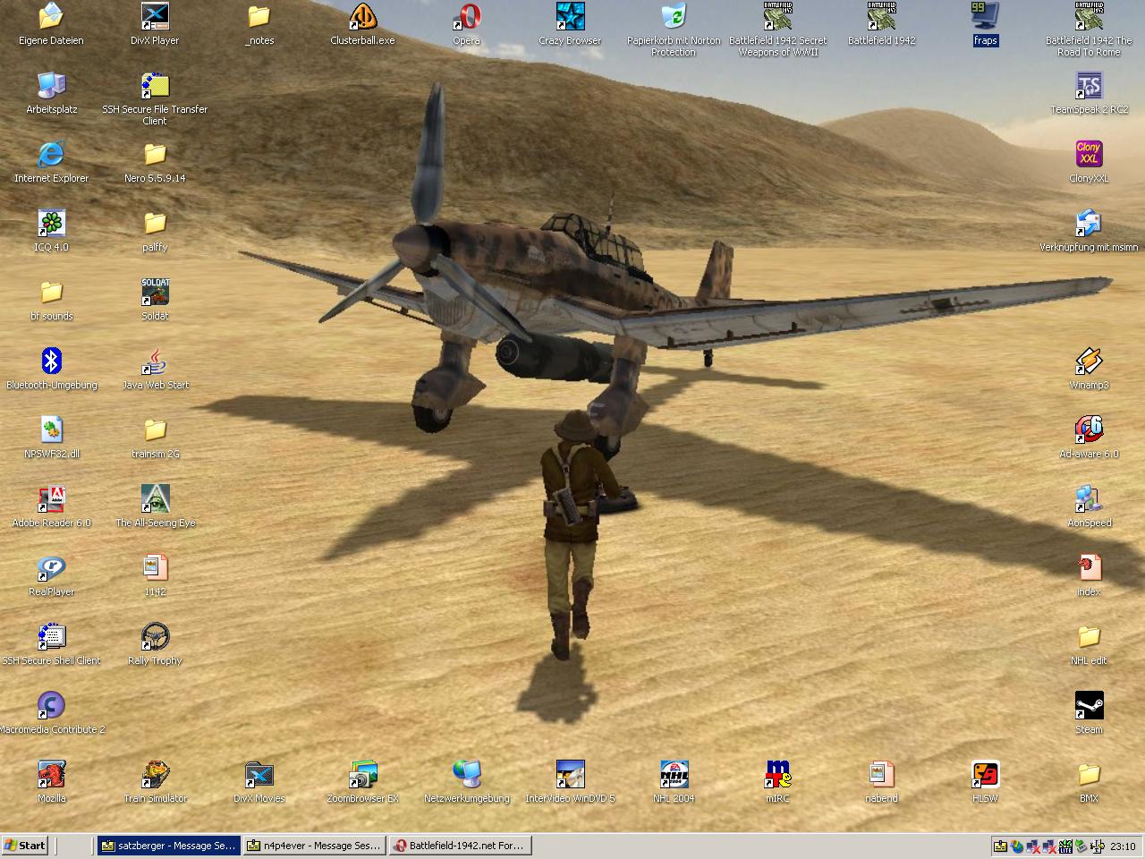Open the Eigene Dateien desktop icon
1145x859 pixels.
tap(51, 24)
